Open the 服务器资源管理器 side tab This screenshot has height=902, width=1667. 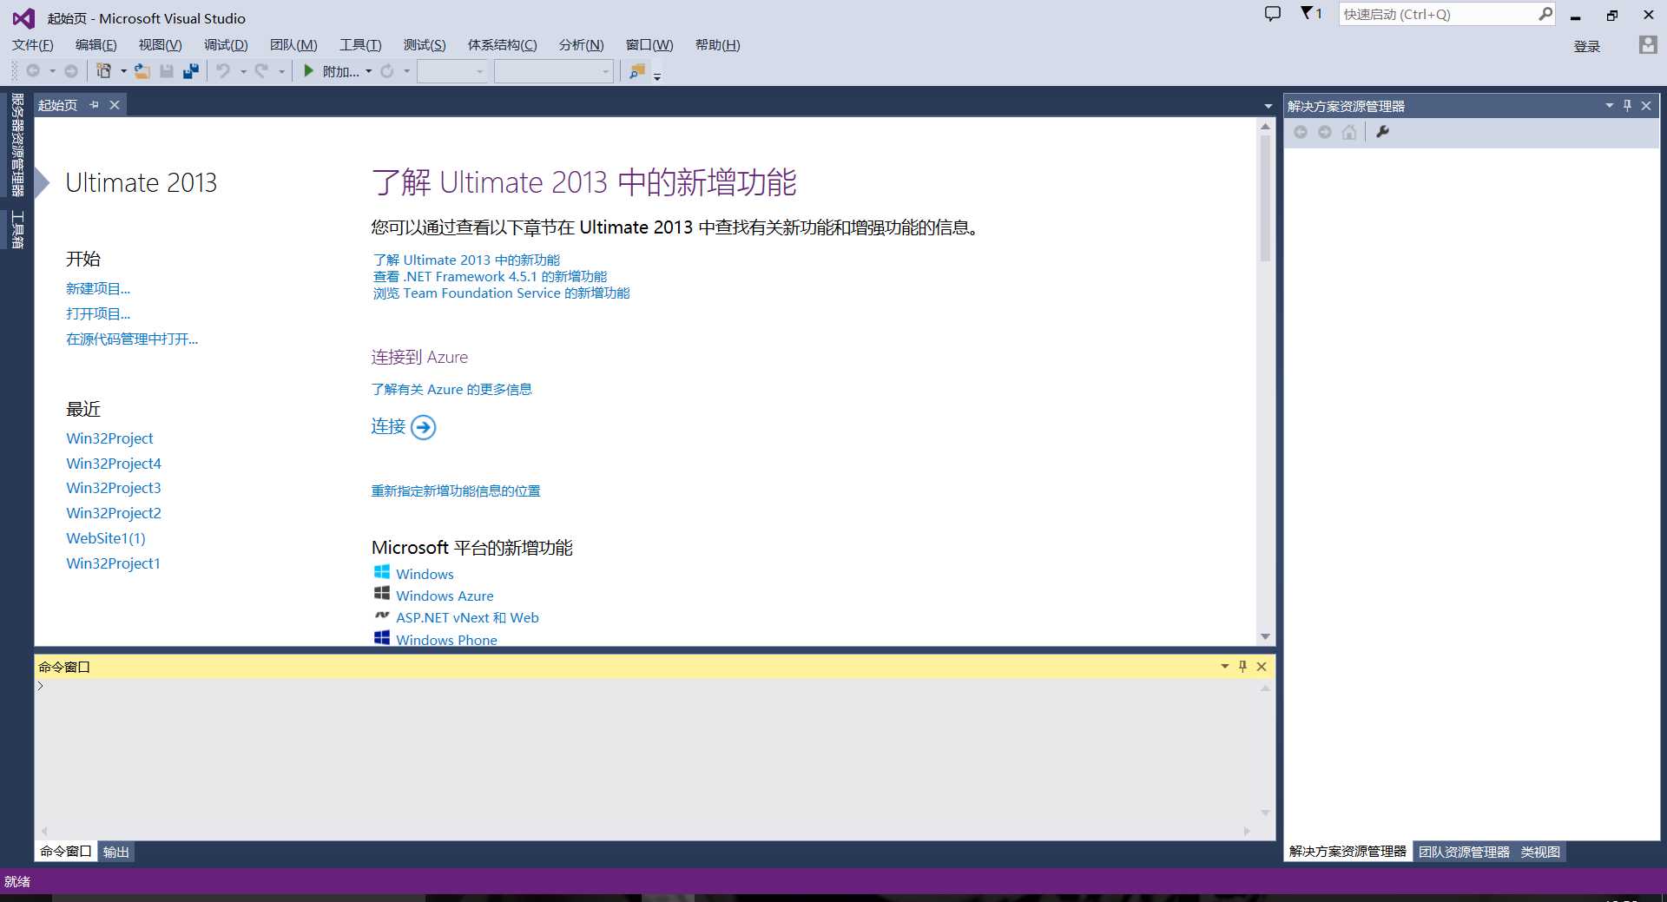point(16,145)
